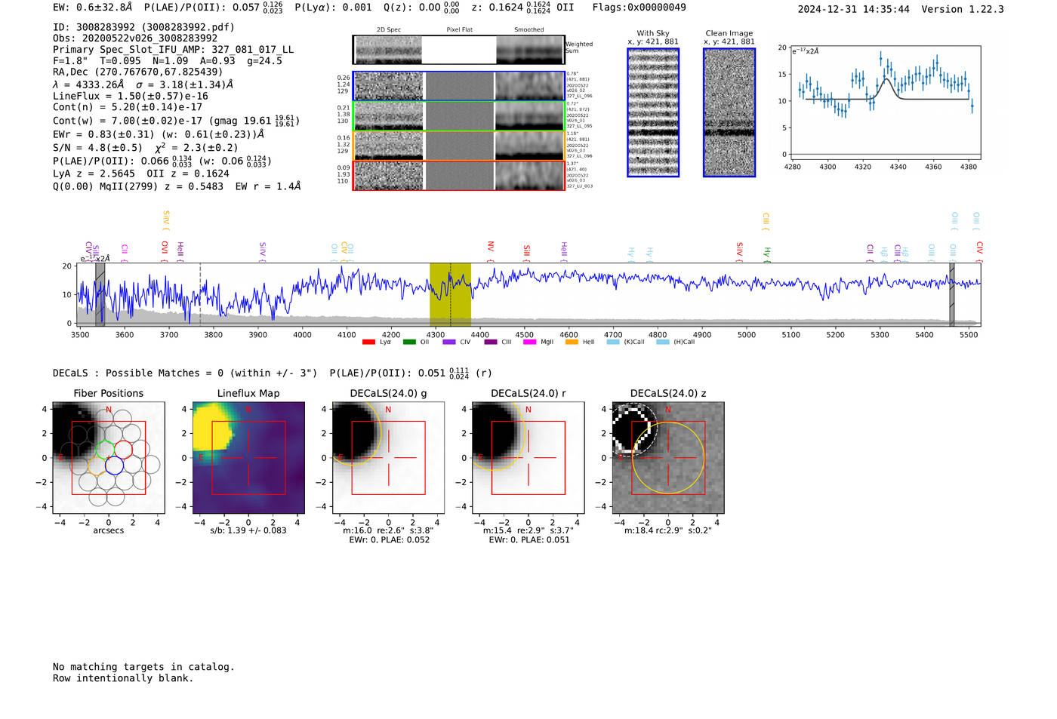Click the light-blue (K)CaII legend swatch
The width and height of the screenshot is (1057, 719).
pyautogui.click(x=613, y=342)
